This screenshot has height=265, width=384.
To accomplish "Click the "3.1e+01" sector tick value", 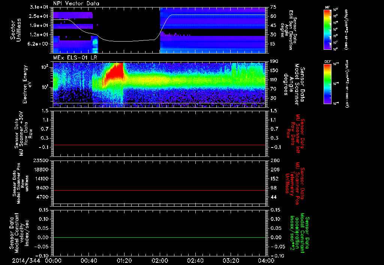I will coord(39,7).
